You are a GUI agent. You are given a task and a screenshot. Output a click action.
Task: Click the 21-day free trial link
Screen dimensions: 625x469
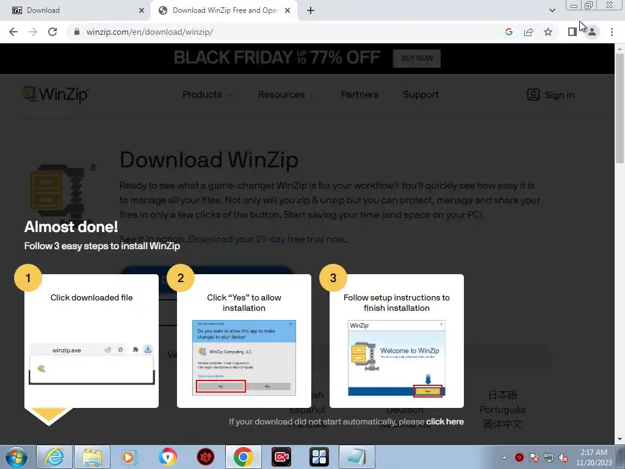tap(267, 239)
